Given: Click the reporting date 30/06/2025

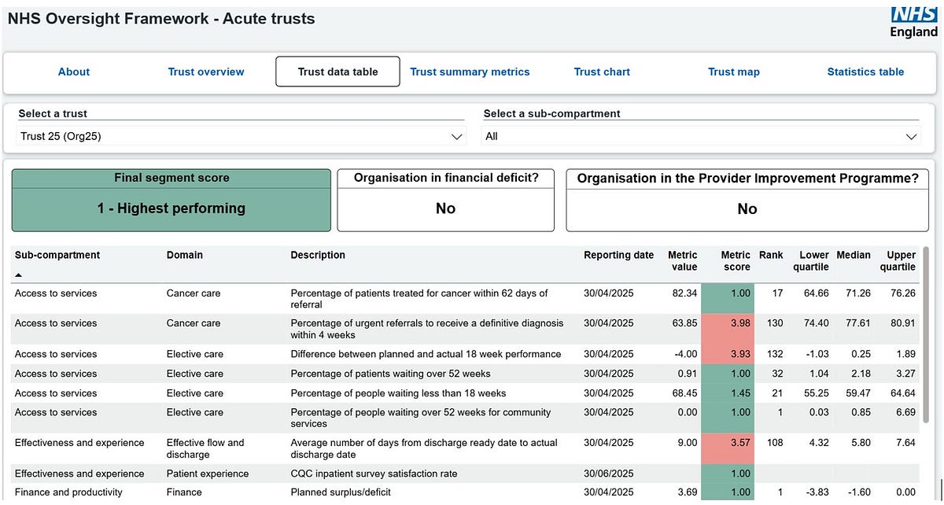Looking at the screenshot, I should [x=608, y=474].
